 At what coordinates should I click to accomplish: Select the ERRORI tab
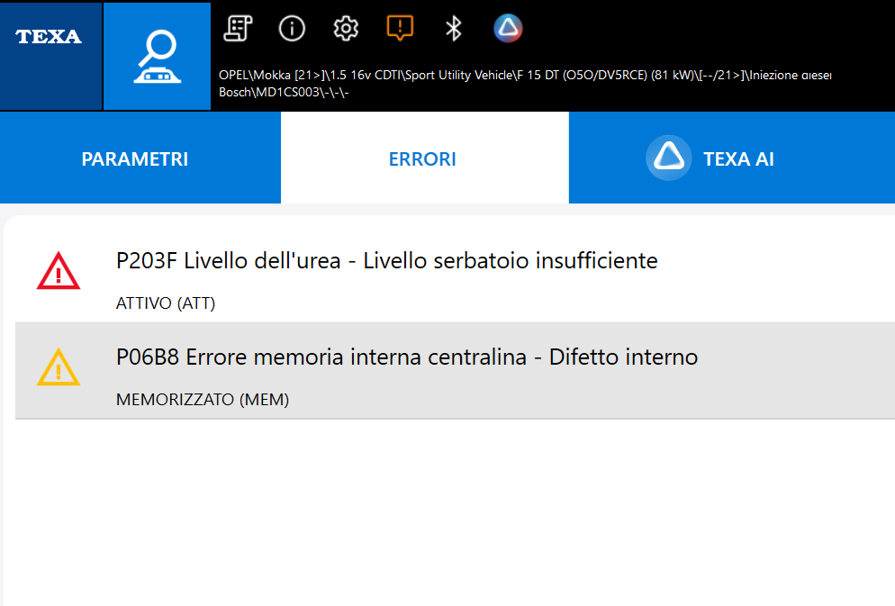[x=422, y=159]
